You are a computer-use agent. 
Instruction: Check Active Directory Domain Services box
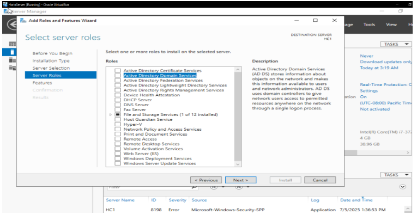tap(118, 75)
